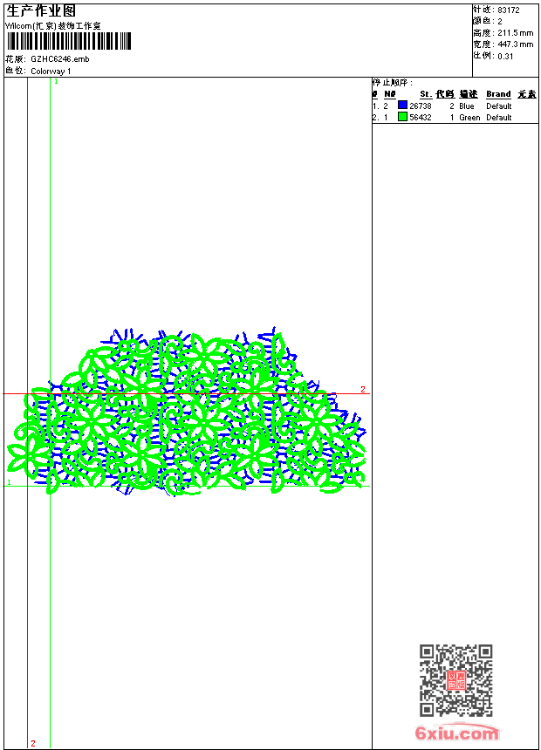Click the green thread color swatch
541x750 pixels.
pyautogui.click(x=402, y=117)
